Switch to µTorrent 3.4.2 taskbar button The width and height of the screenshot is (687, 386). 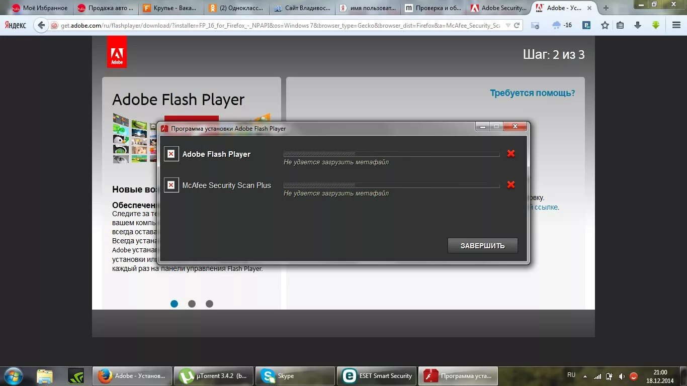(x=214, y=376)
